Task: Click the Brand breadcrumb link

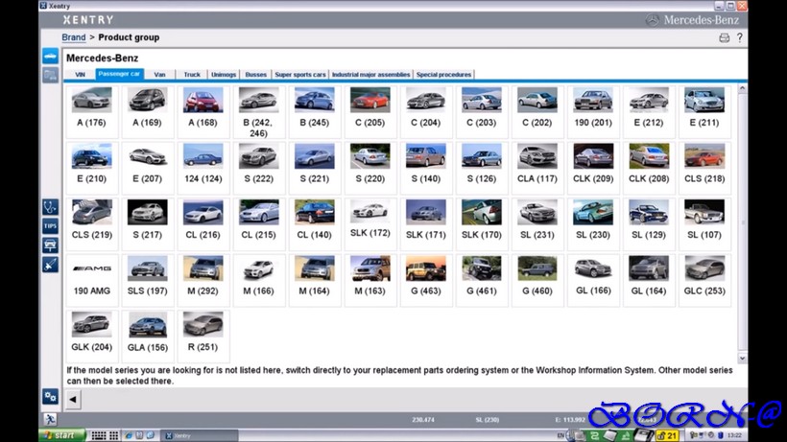Action: 74,37
